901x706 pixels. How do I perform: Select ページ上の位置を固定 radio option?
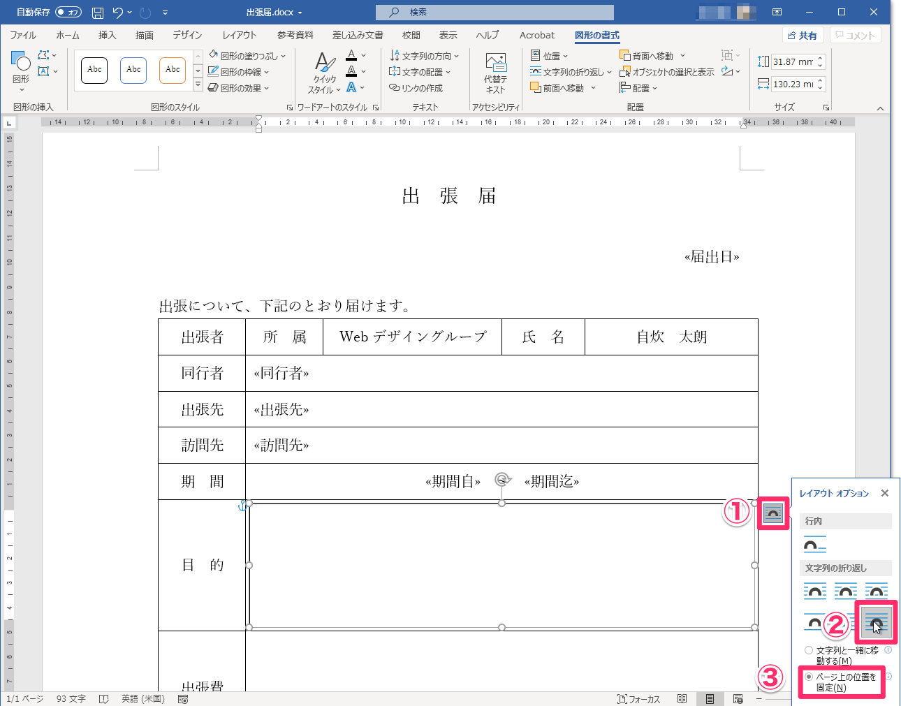[x=809, y=677]
